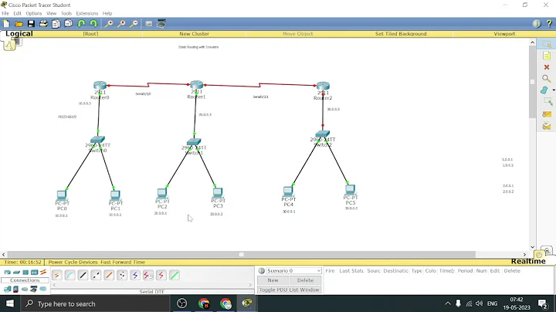Pick the green octal cable
Screen dimensions: 556x312
[175, 275]
